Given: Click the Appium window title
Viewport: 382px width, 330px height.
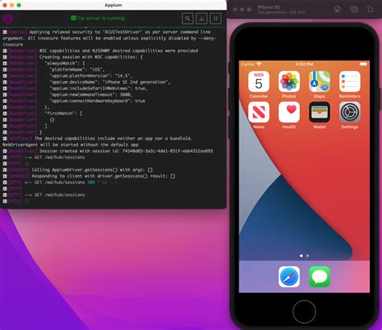Looking at the screenshot, I should tap(113, 5).
